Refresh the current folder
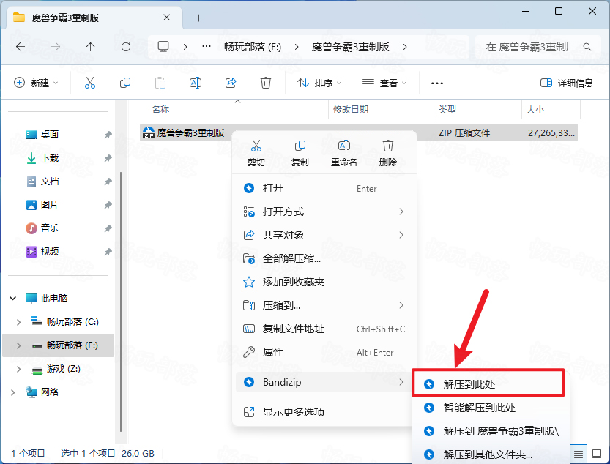Image resolution: width=610 pixels, height=464 pixels. click(x=126, y=47)
